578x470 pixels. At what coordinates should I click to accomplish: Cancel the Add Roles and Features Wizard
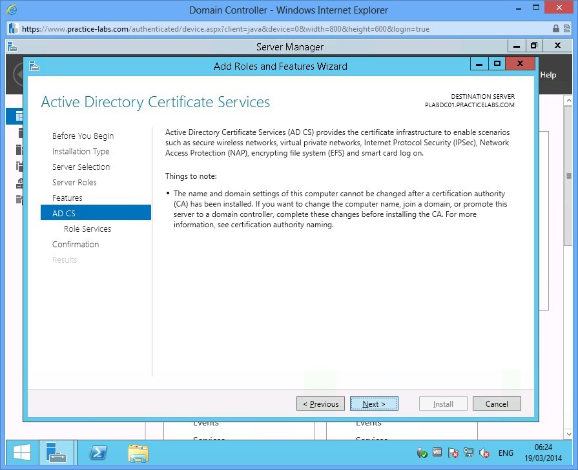(x=497, y=404)
